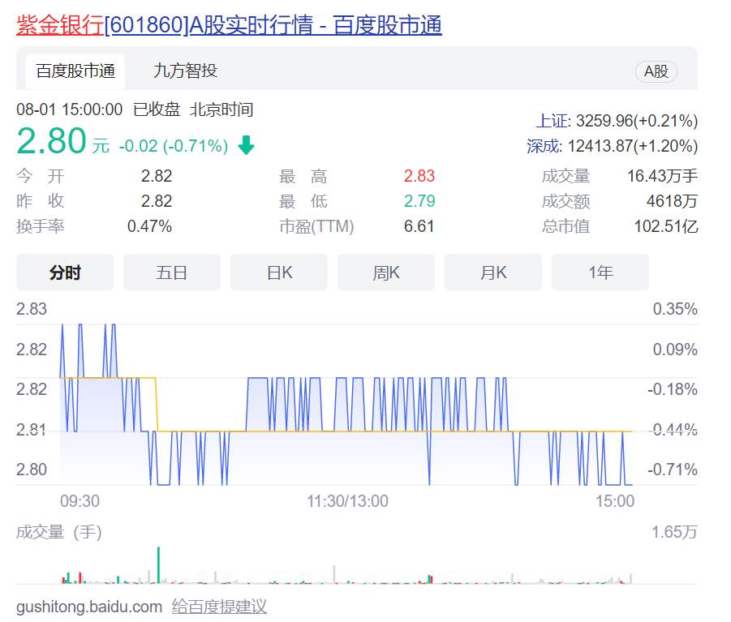The width and height of the screenshot is (731, 622).
Task: Open the 紫金银行 A股实时行情 title link
Action: (229, 25)
